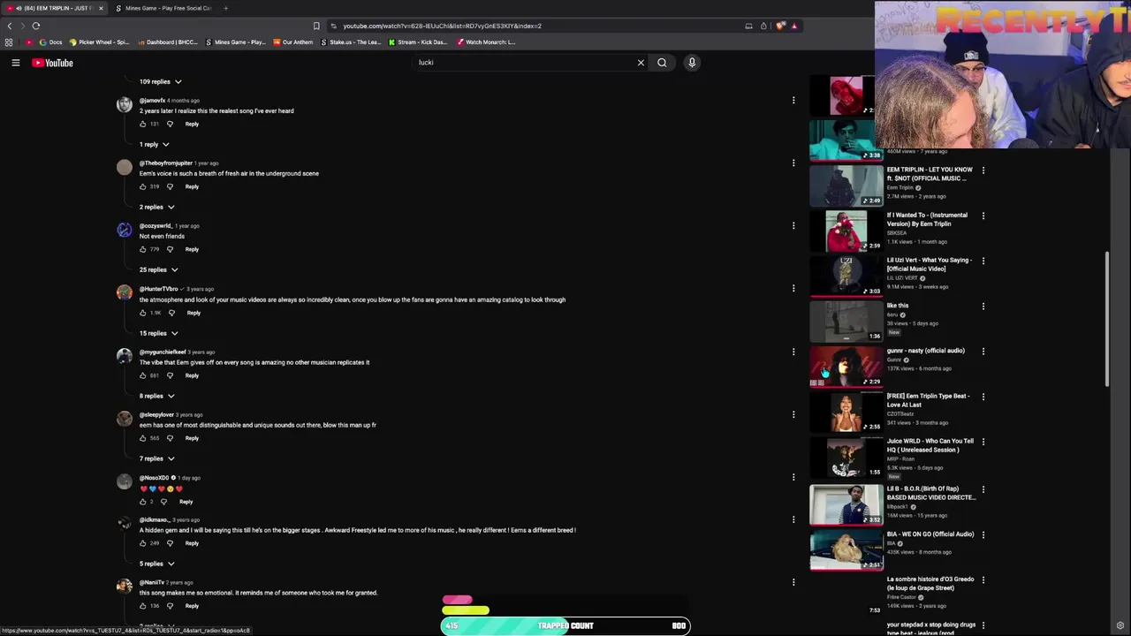The image size is (1131, 636).
Task: Open options menu for the @HunterTVbro comment
Action: click(793, 289)
